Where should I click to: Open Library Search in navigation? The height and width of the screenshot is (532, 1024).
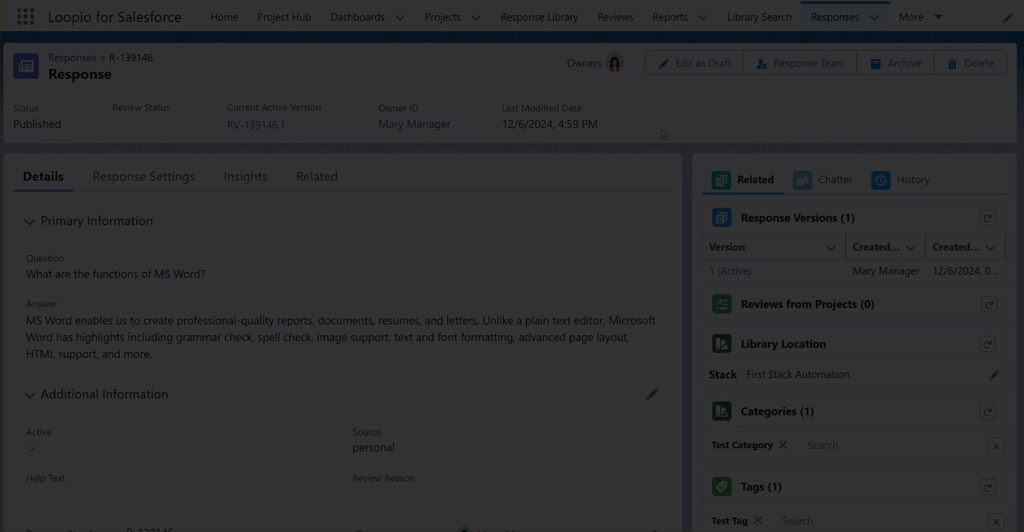point(759,17)
